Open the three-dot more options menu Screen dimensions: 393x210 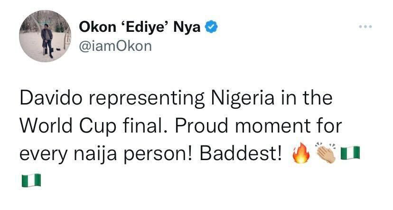tap(365, 27)
